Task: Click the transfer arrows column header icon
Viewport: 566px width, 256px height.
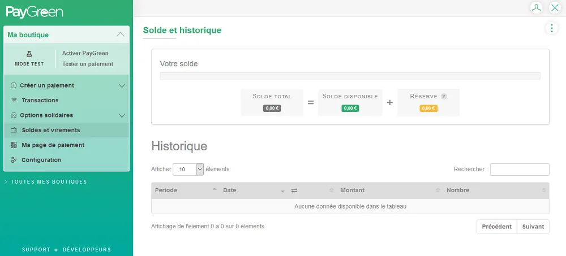Action: [294, 190]
